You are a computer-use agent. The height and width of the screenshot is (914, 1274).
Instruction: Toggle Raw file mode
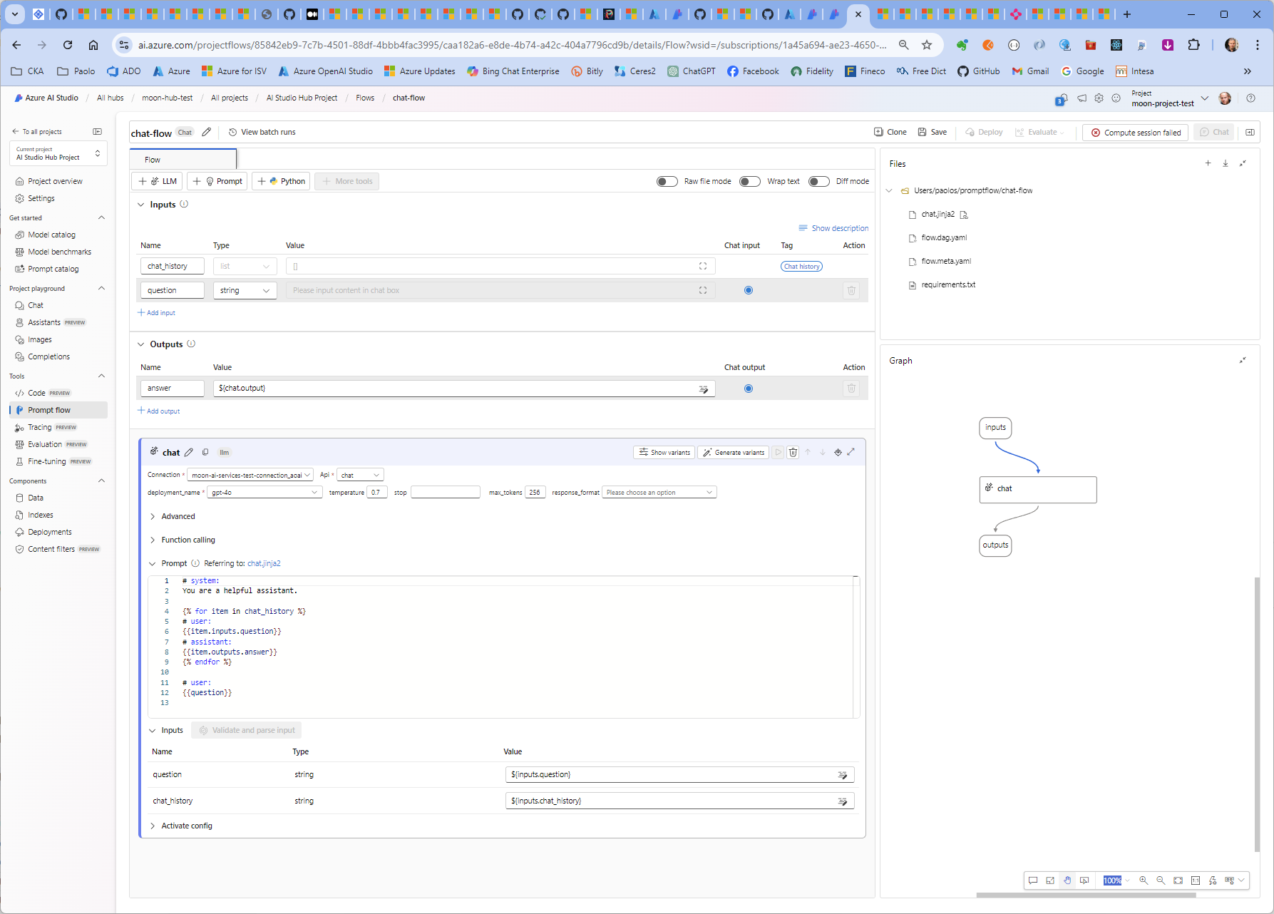(667, 181)
